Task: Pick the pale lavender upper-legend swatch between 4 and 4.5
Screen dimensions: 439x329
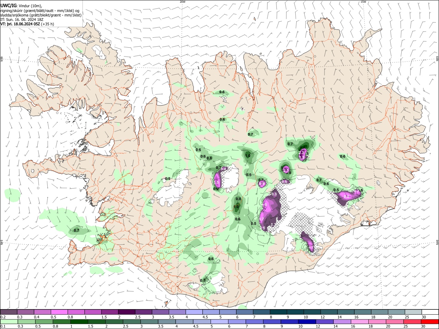Action: [194, 312]
